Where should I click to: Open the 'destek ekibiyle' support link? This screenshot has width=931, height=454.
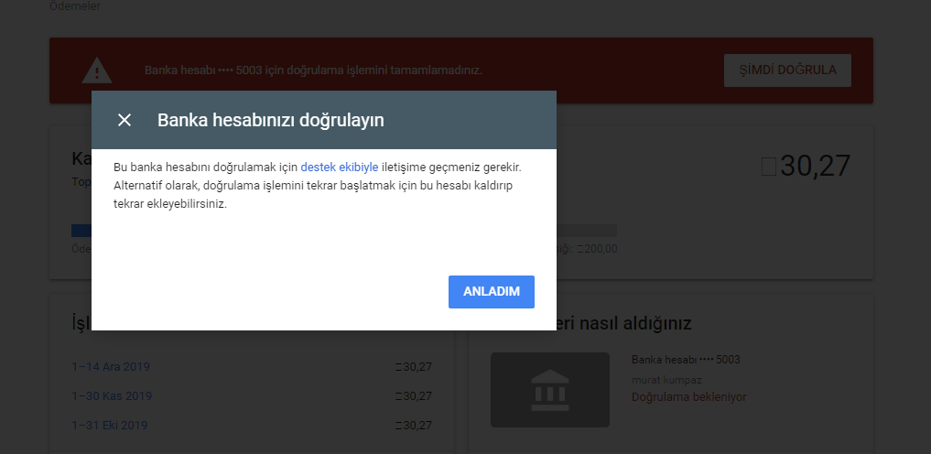(x=339, y=168)
